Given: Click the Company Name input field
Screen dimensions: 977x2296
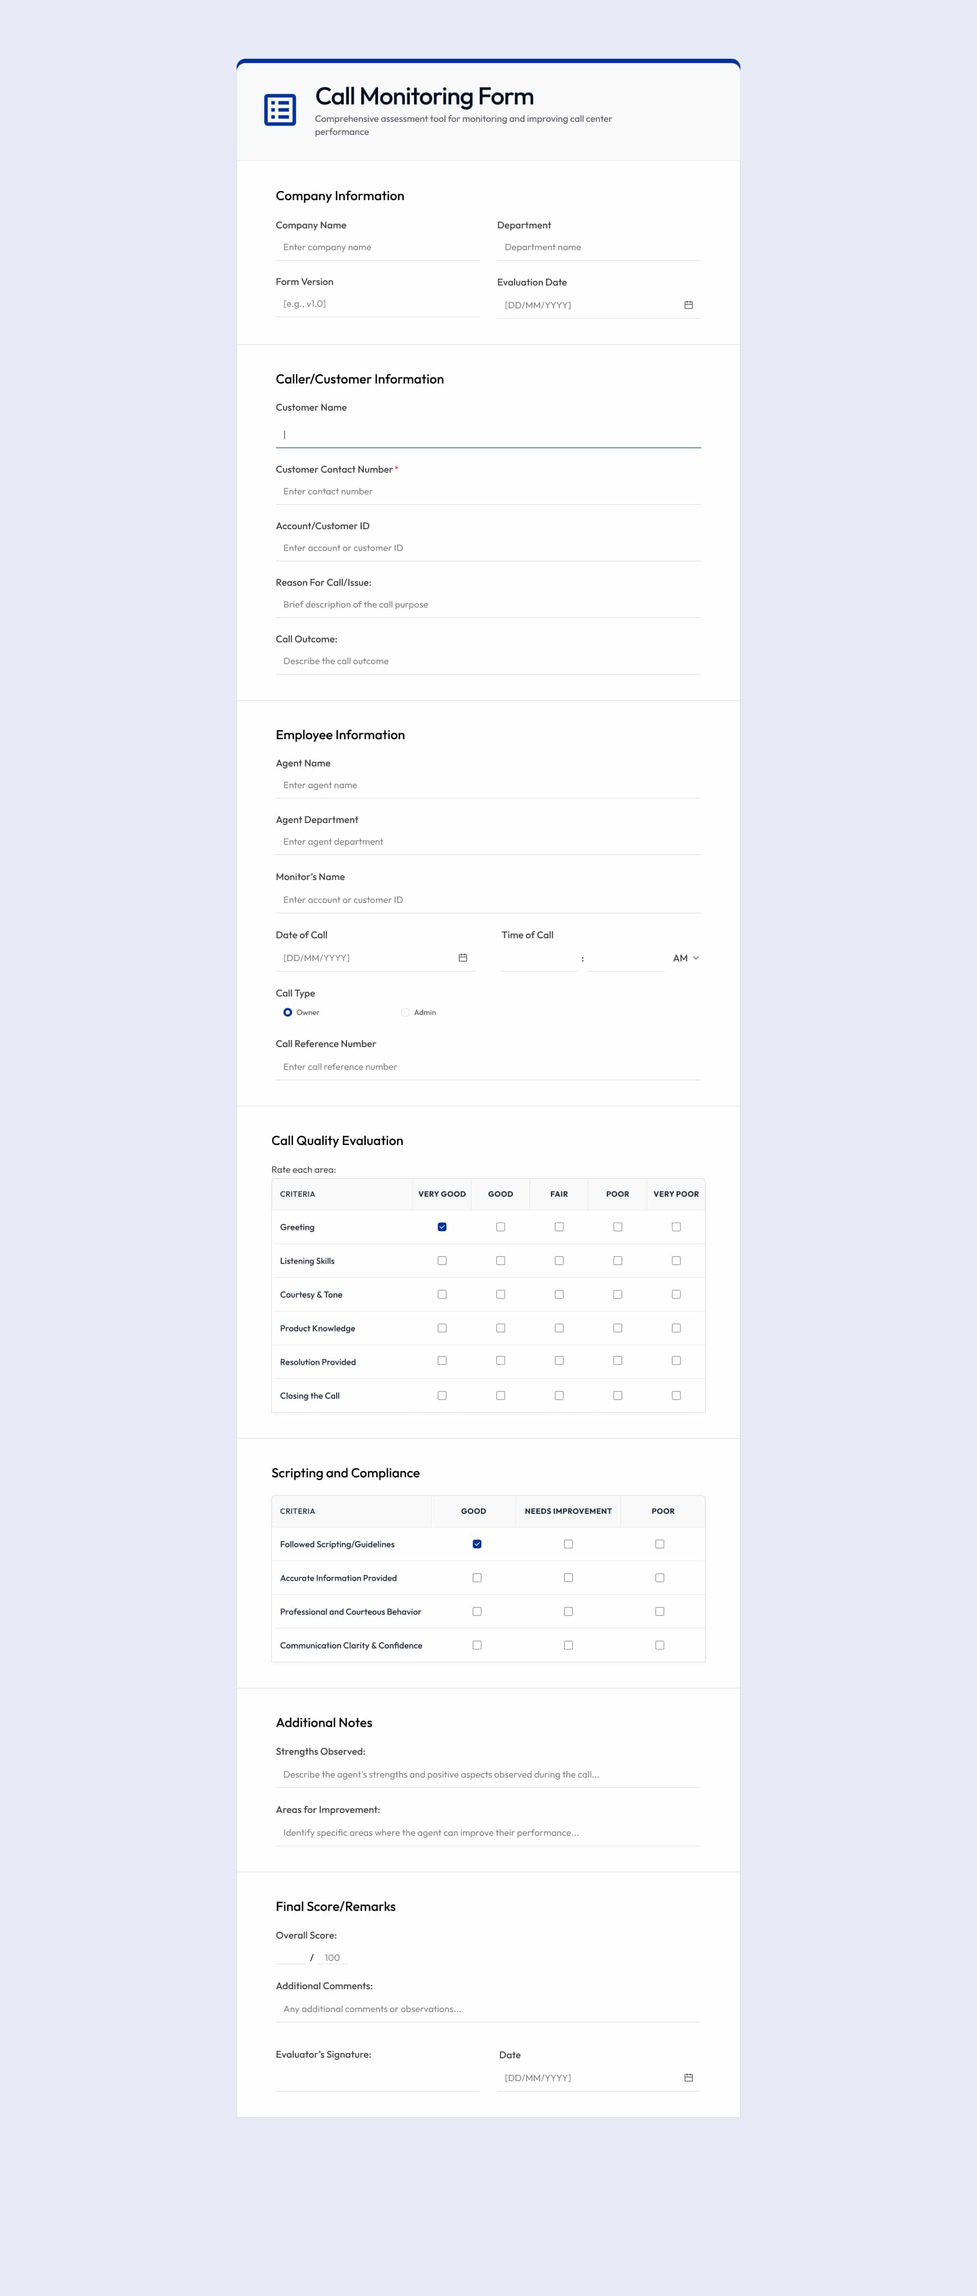Looking at the screenshot, I should (377, 248).
